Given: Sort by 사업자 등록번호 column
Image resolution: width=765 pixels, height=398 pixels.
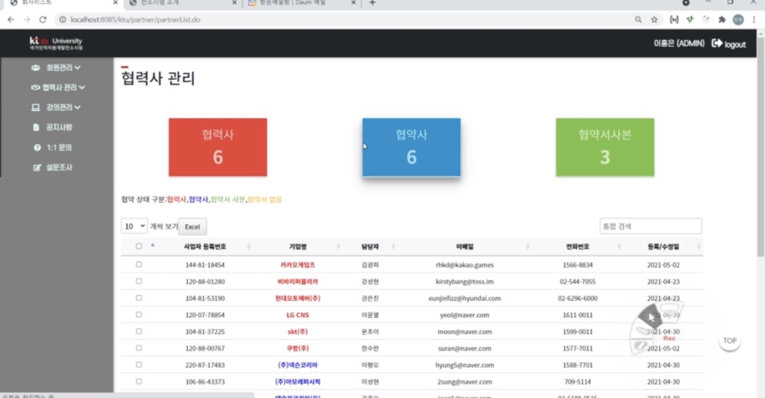Looking at the screenshot, I should click(x=205, y=247).
